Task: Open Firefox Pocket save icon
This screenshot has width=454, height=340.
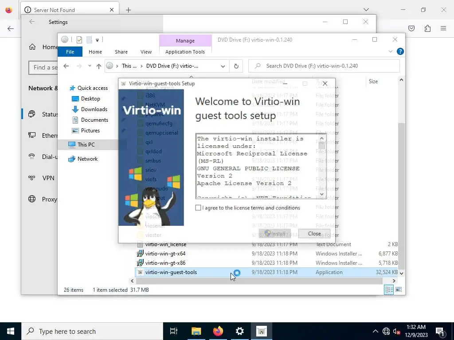Action: (x=411, y=28)
